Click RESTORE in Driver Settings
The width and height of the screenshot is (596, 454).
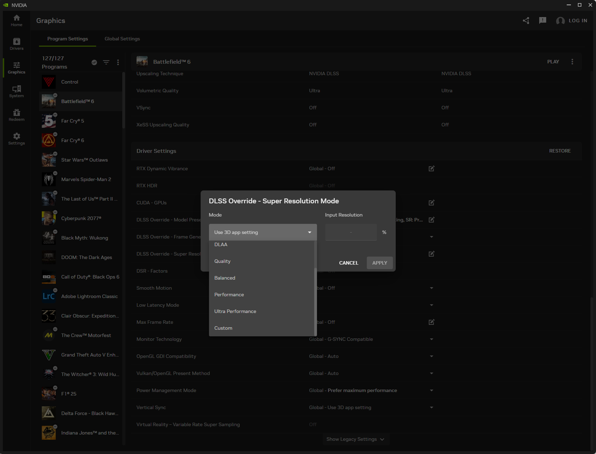(560, 151)
